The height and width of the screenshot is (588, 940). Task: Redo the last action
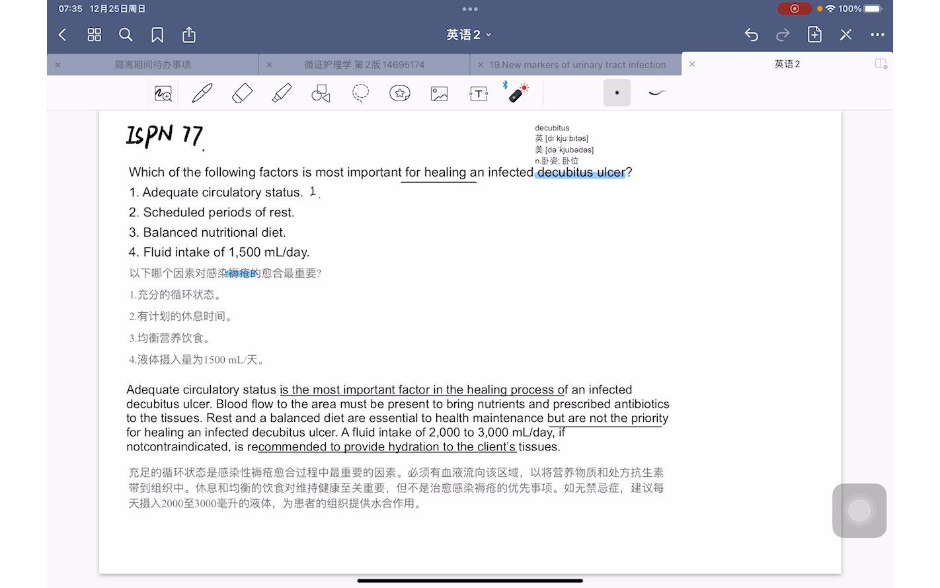[783, 34]
